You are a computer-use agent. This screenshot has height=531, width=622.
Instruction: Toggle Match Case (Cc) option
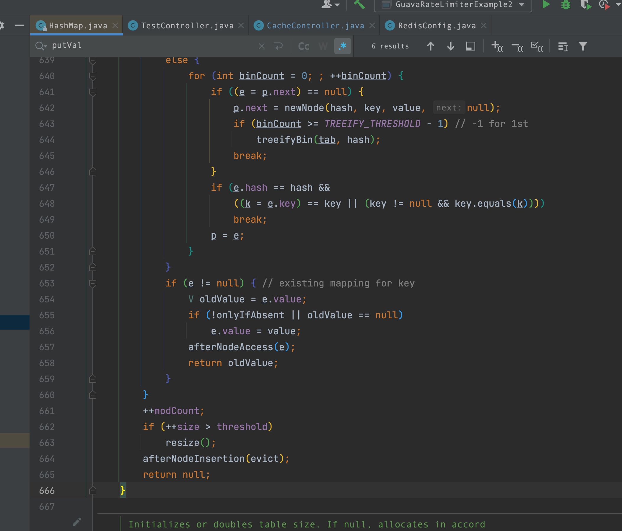(304, 46)
